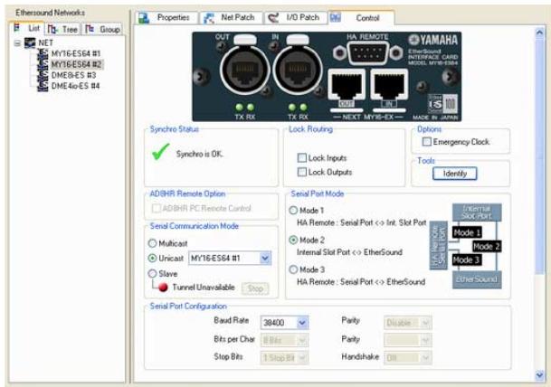Screen dimensions: 551x387
Task: Click the MY16-ES64 #1 device icon
Action: tap(43, 53)
